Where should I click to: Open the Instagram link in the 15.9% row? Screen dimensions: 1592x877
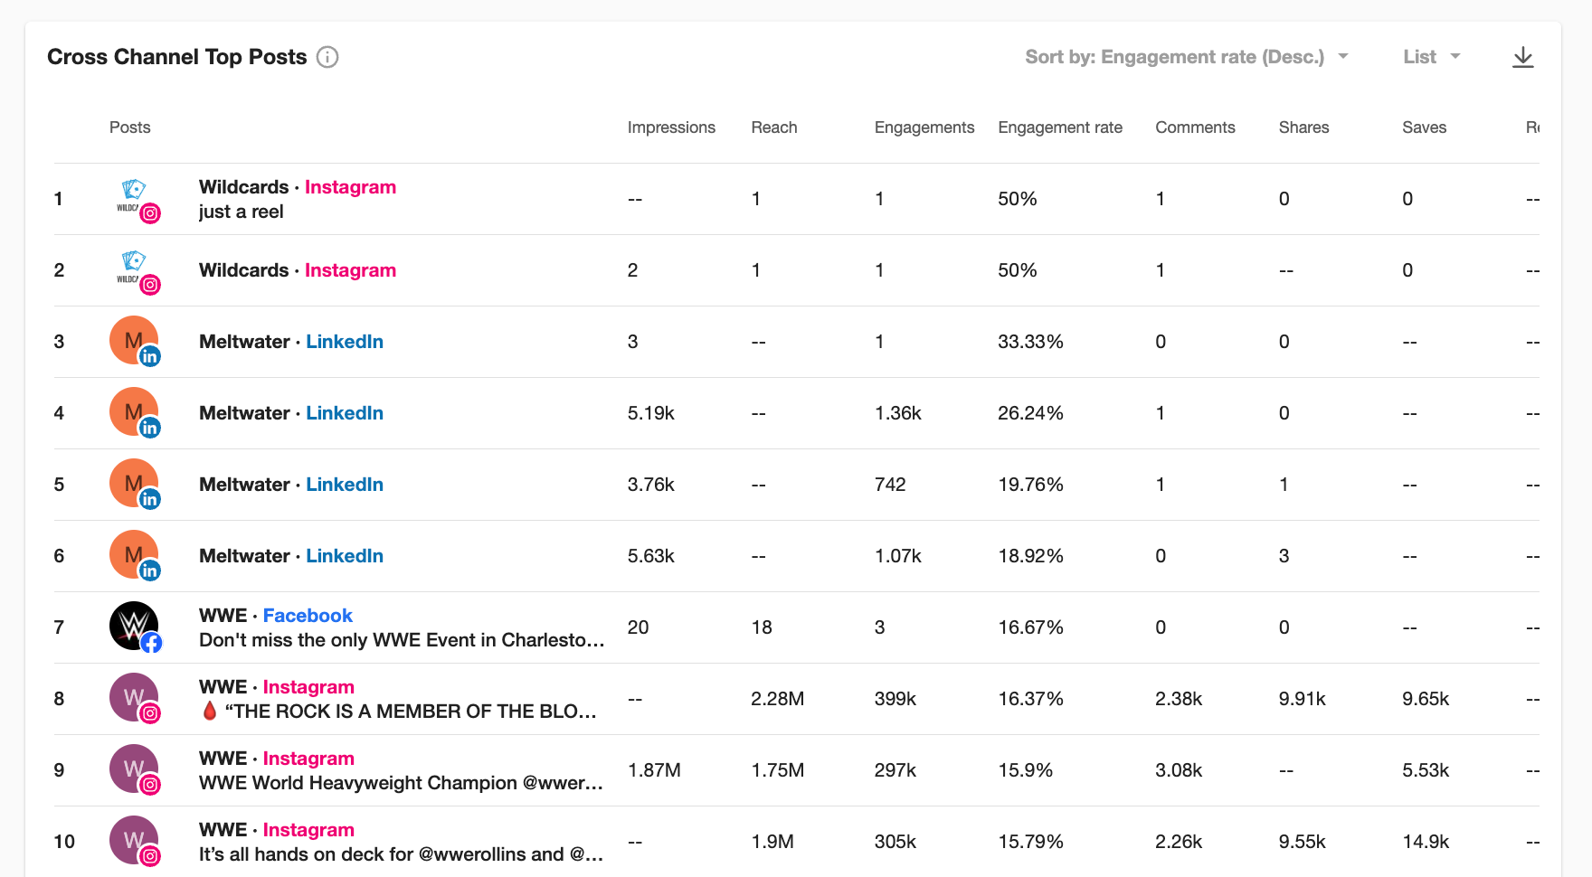click(308, 759)
